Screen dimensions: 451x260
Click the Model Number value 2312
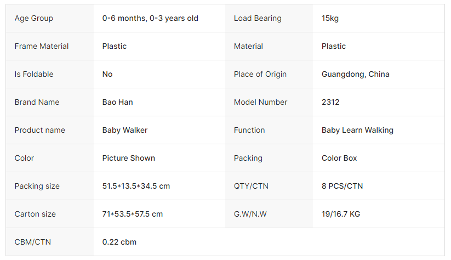[330, 102]
